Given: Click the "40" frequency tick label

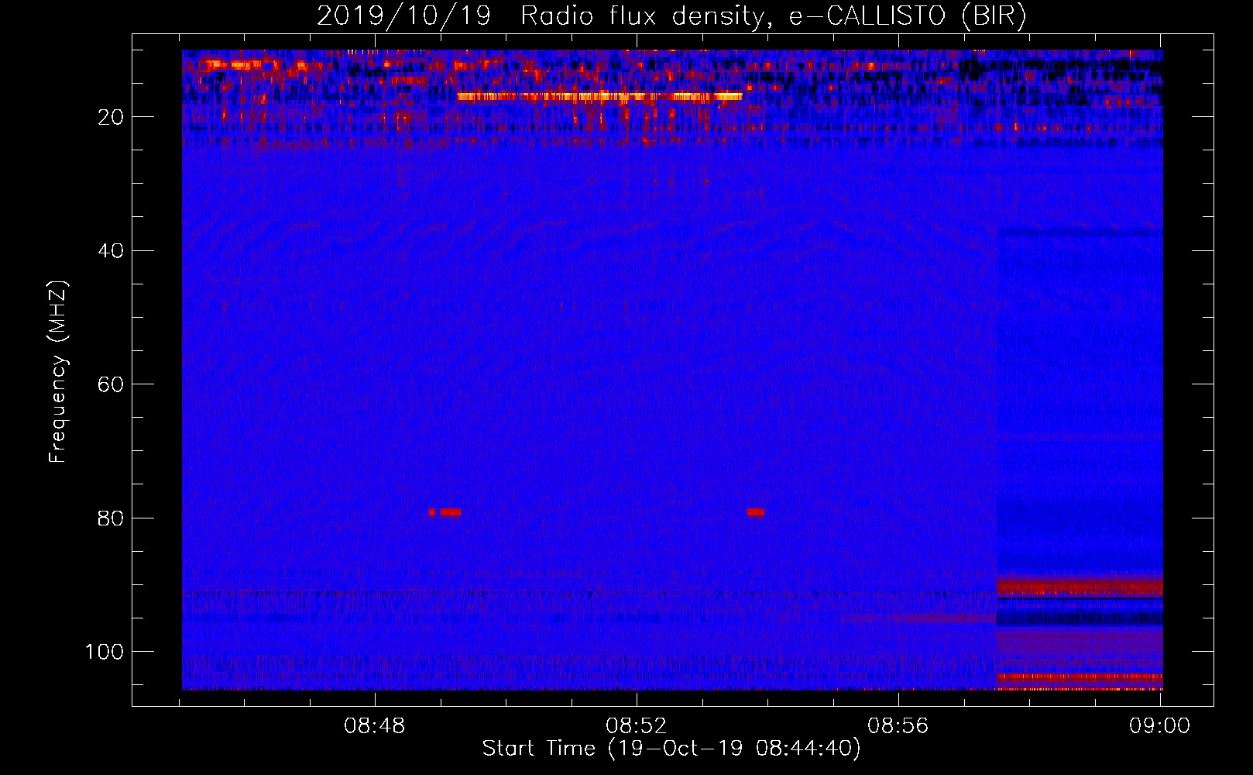Looking at the screenshot, I should click(111, 251).
